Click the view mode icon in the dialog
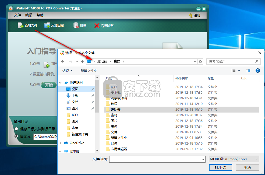 233,71
